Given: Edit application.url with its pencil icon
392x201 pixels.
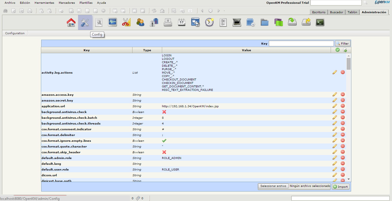Looking at the screenshot, I should tap(334, 106).
